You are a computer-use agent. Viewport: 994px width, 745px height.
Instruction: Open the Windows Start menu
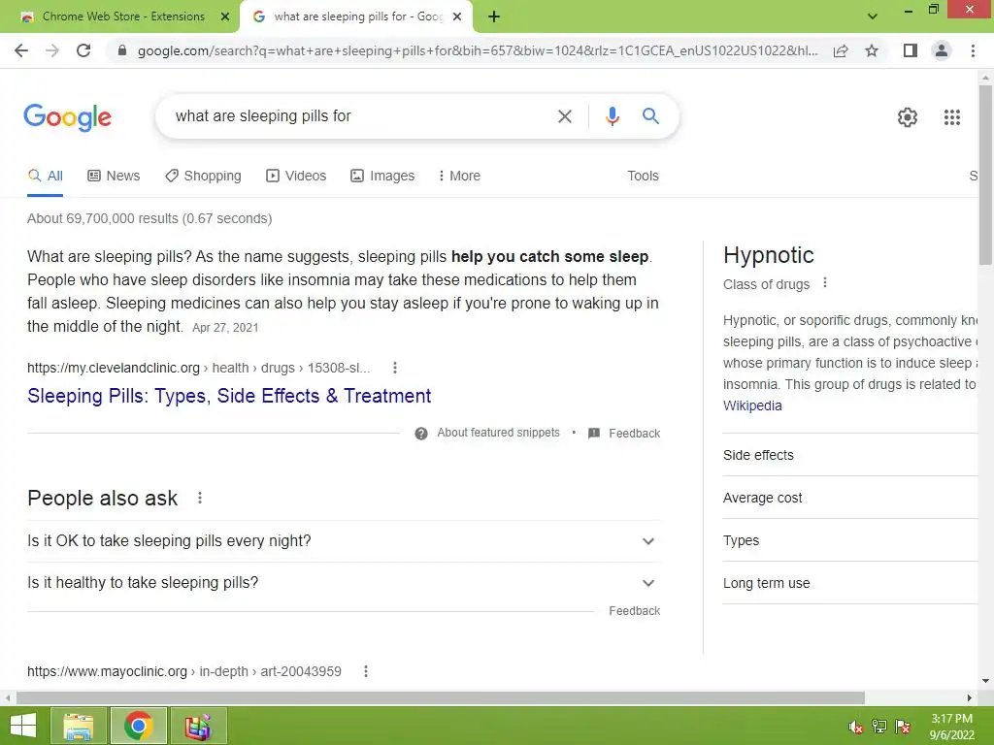point(23,726)
